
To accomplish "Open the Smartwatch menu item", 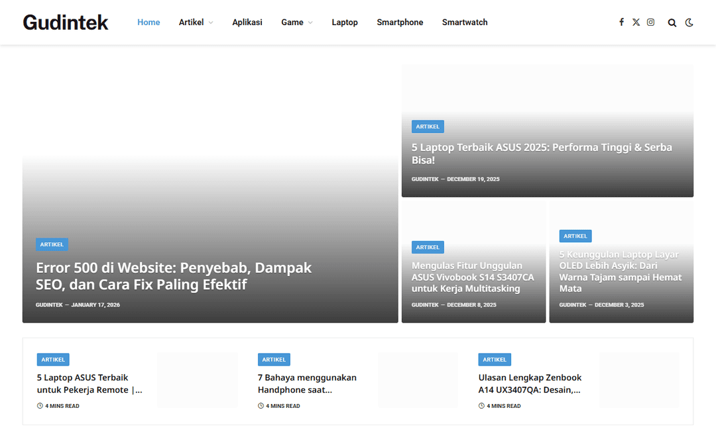I will tap(465, 23).
